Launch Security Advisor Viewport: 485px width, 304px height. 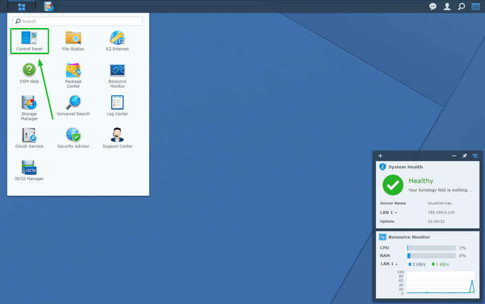tap(73, 139)
